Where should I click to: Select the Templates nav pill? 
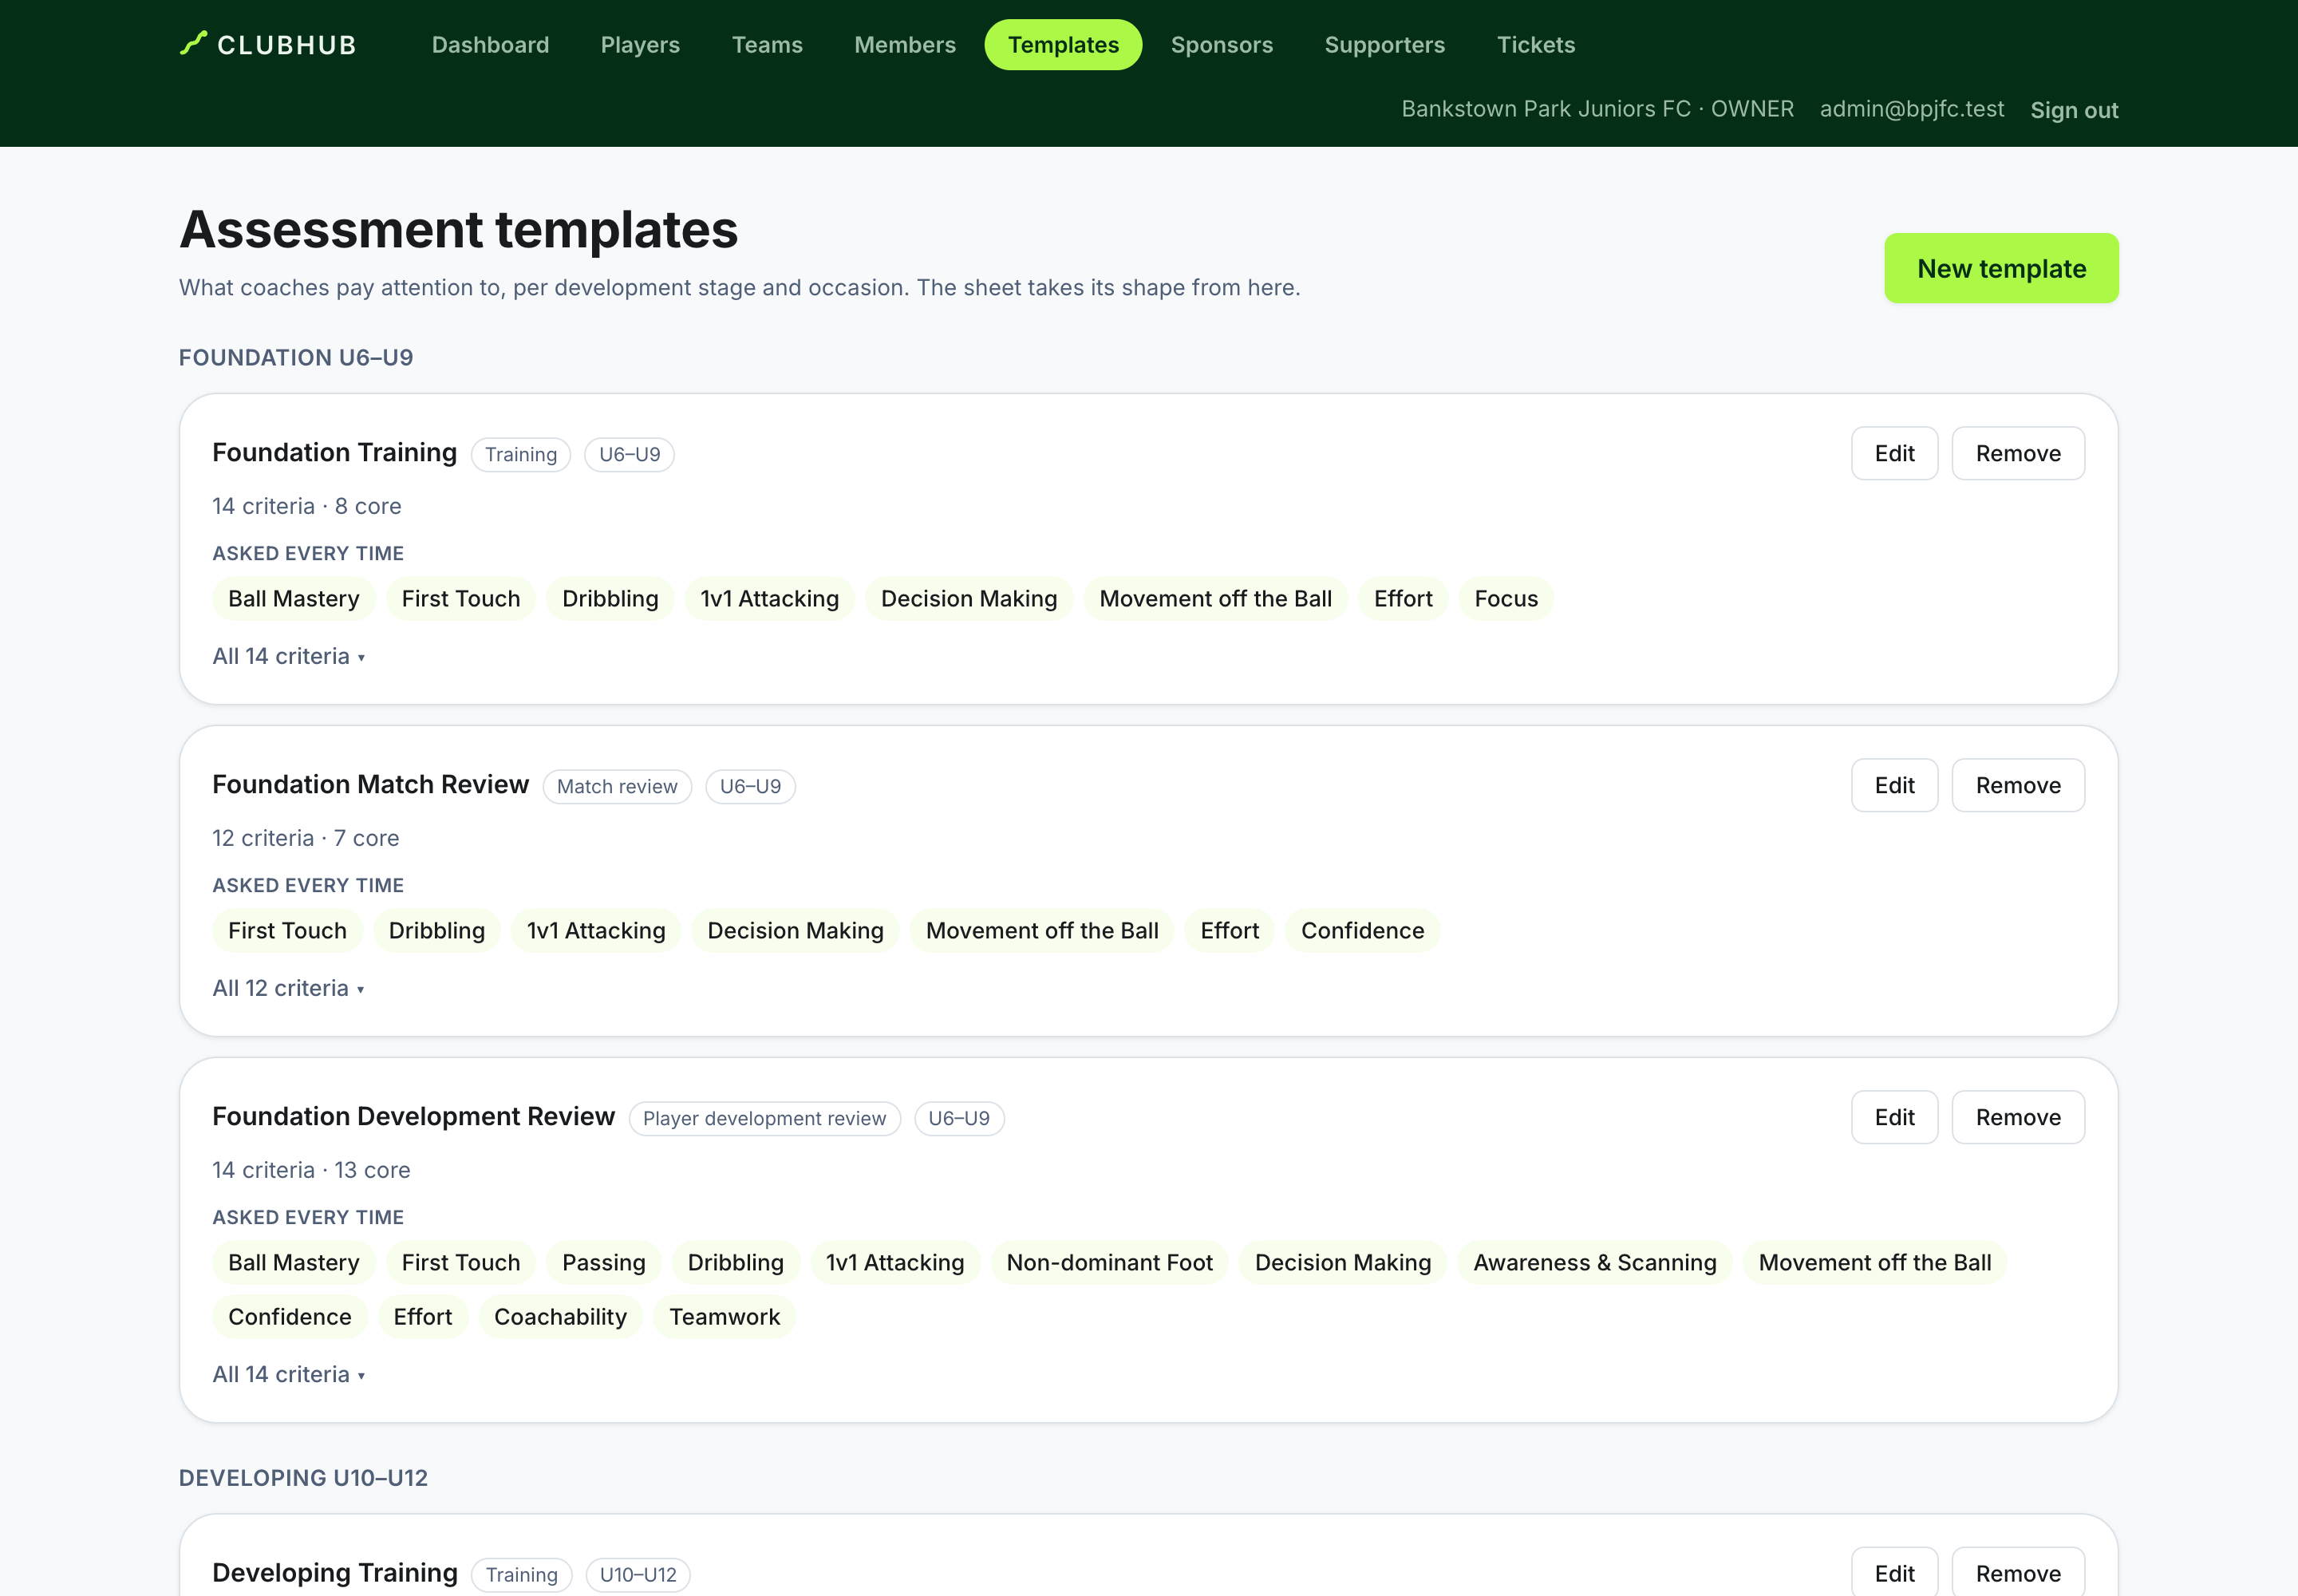(x=1063, y=45)
